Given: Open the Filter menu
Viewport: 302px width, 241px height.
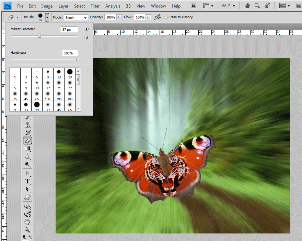Looking at the screenshot, I should (95, 6).
